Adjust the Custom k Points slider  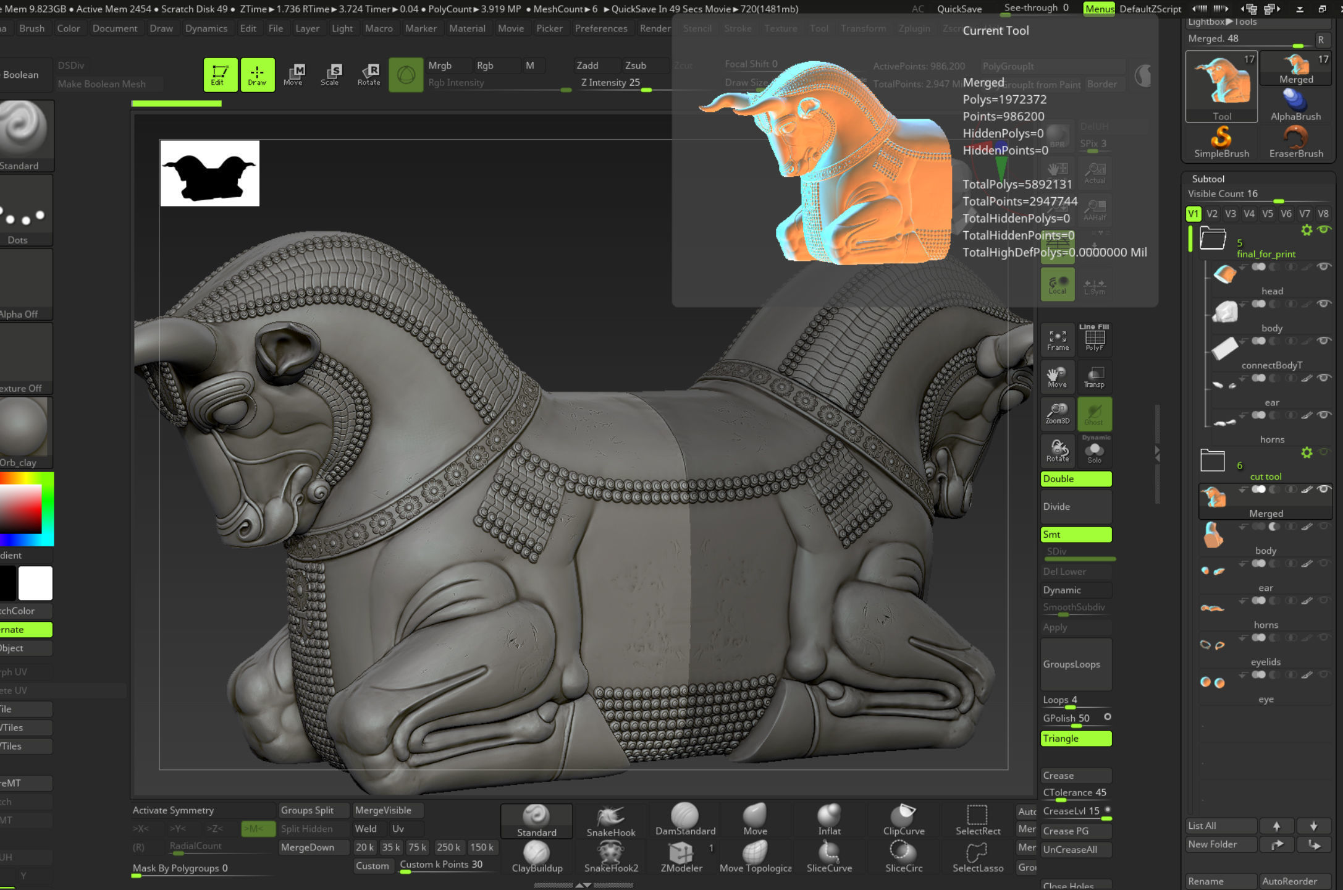point(447,866)
